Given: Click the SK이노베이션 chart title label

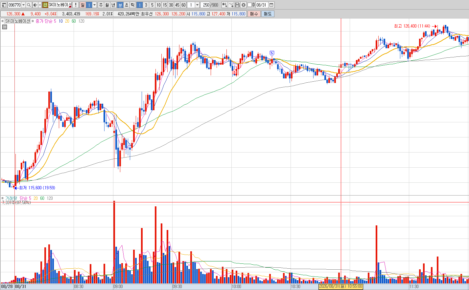Looking at the screenshot, I should pos(18,21).
